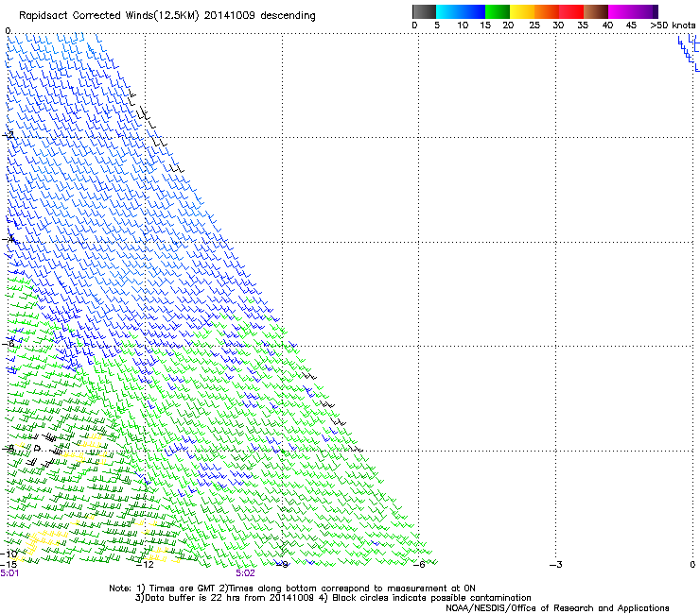Image resolution: width=700 pixels, height=614 pixels.
Task: Click the '25' legend scale label
Action: [x=534, y=26]
